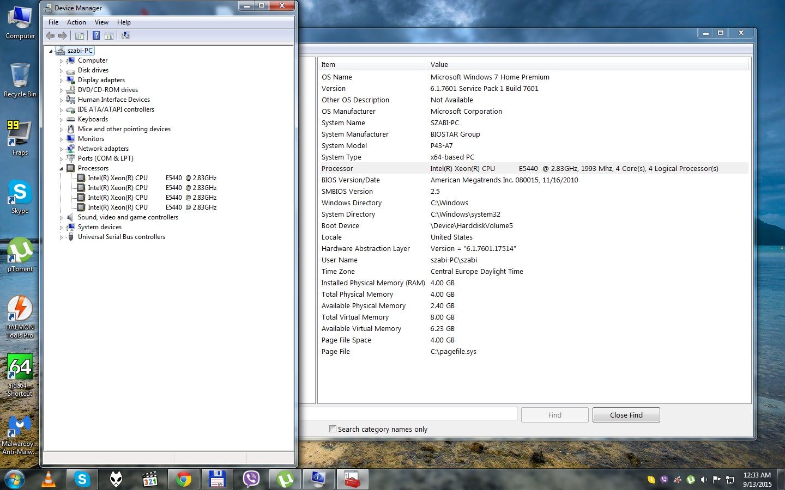Viewport: 785px width, 490px height.
Task: Expand the DVD/CD-ROM drives node
Action: tap(61, 90)
